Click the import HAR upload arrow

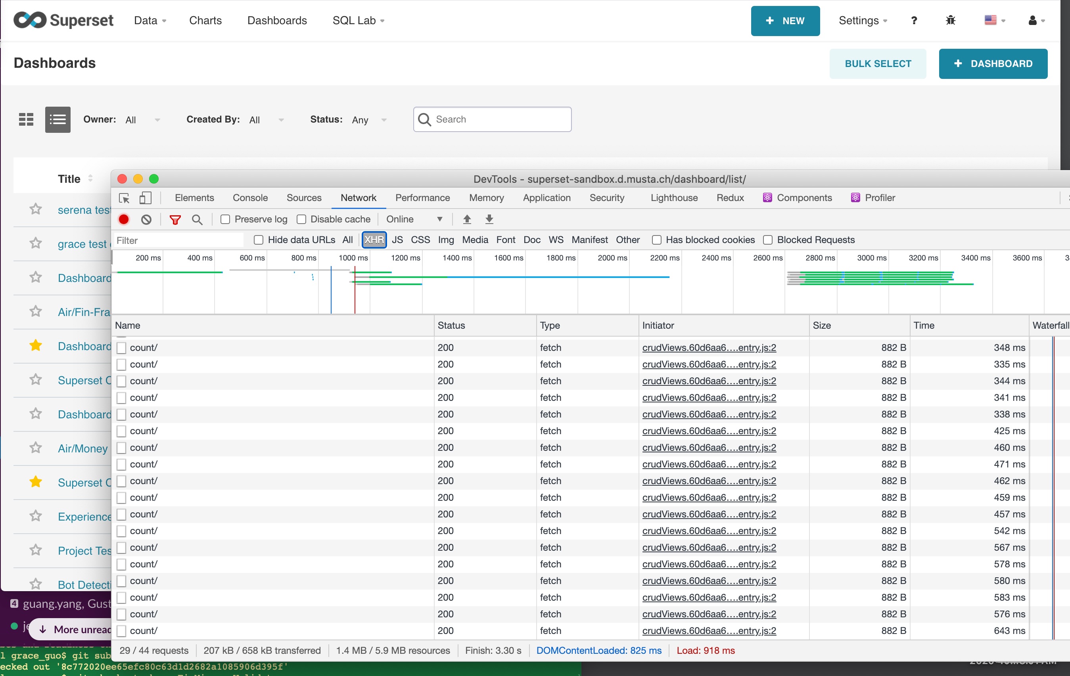click(467, 219)
